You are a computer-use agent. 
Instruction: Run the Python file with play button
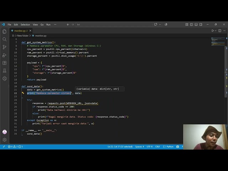click(213, 31)
